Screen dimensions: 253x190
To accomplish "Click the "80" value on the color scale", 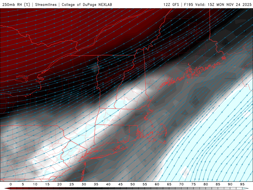I will tap(206, 184).
